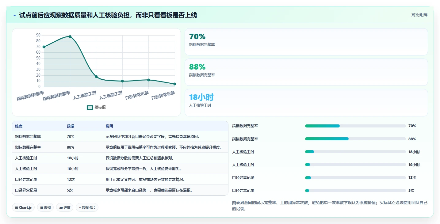Viewport: 440px width, 224px height.
Task: Click the 进度 chip
Action: [65, 207]
